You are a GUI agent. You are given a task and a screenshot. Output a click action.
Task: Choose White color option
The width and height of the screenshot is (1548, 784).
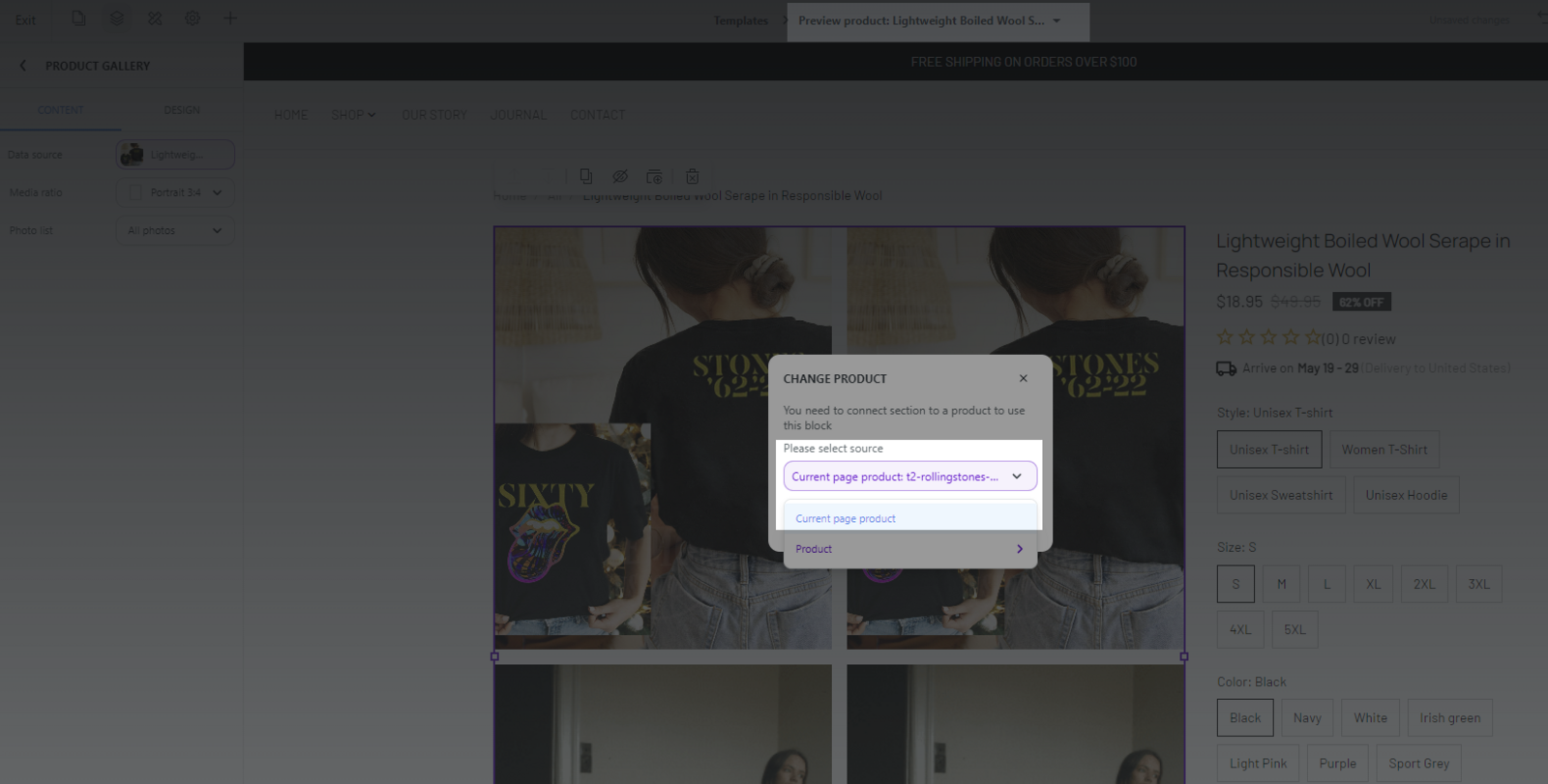[x=1370, y=718]
